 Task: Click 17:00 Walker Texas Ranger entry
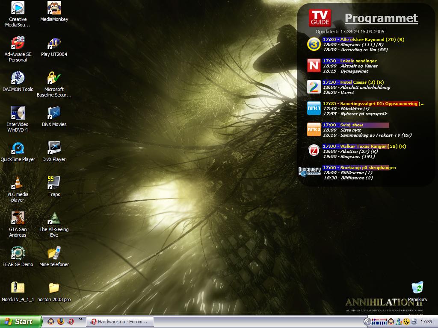coord(364,146)
